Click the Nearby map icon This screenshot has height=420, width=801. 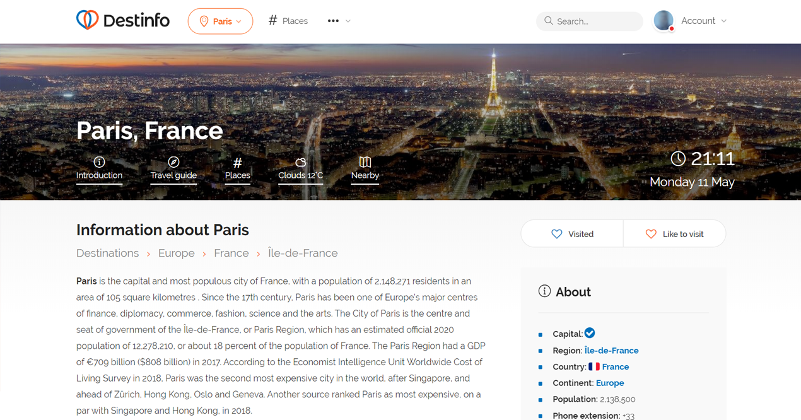[x=365, y=162]
